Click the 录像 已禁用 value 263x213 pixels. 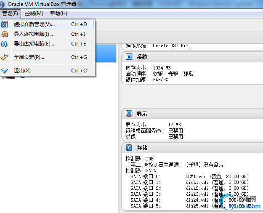[175, 137]
